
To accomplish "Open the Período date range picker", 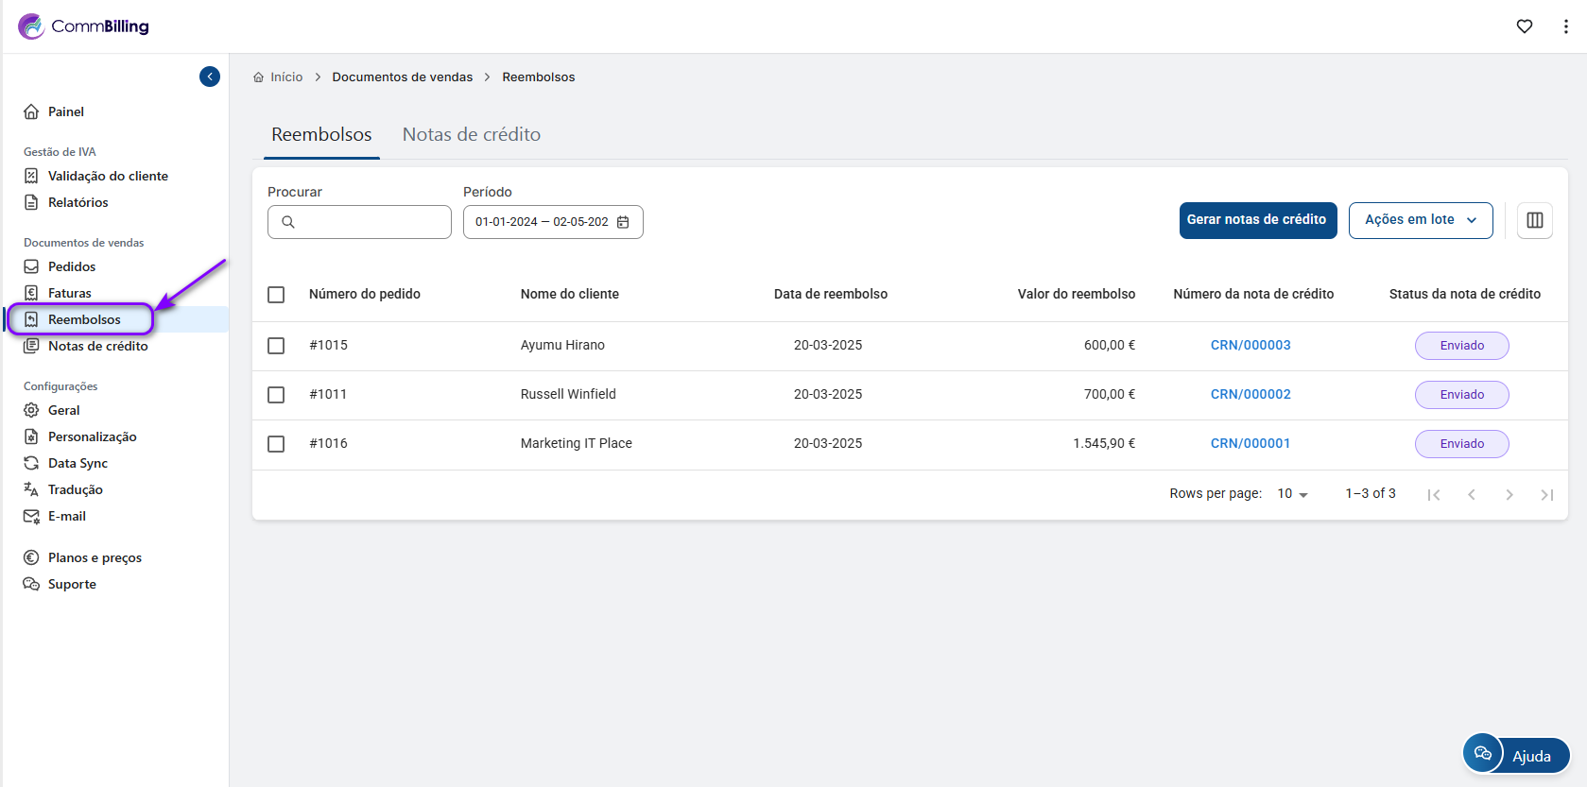I will [x=543, y=222].
